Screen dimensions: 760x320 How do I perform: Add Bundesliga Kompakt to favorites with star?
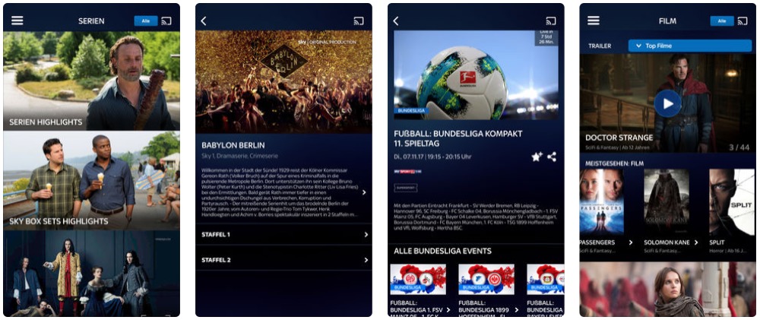[537, 157]
